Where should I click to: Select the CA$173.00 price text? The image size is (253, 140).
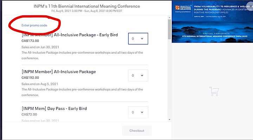30,41
